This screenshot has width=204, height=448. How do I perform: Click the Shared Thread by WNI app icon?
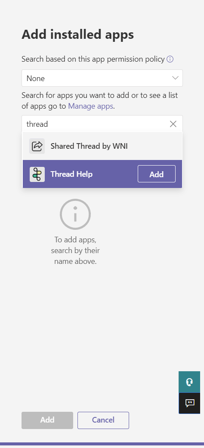tap(37, 146)
